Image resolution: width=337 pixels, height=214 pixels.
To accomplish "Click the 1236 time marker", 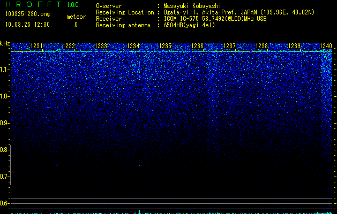I will point(197,46).
